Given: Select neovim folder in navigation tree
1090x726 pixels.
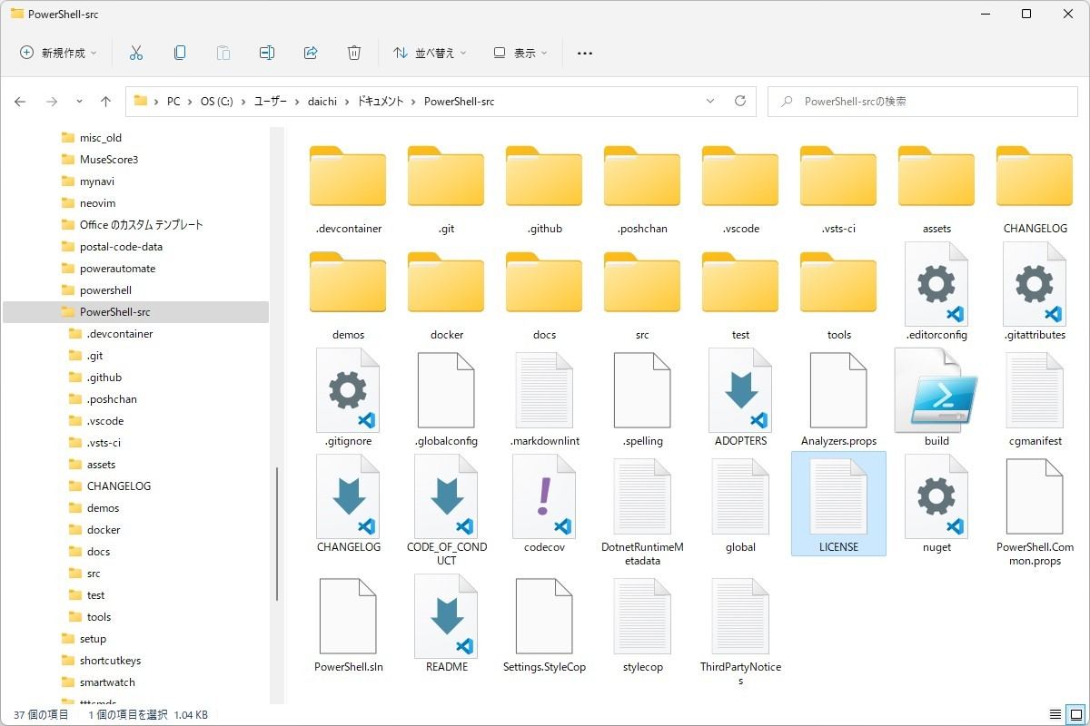Looking at the screenshot, I should (97, 203).
